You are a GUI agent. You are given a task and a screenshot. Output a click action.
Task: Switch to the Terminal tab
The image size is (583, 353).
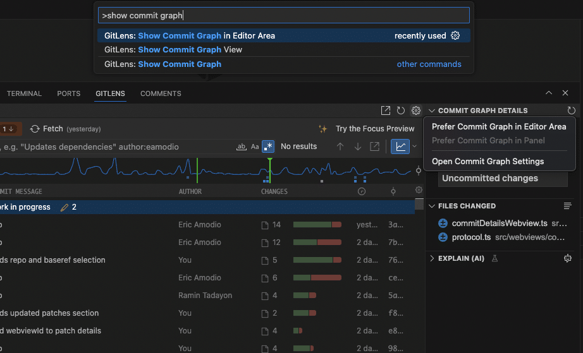(x=24, y=93)
